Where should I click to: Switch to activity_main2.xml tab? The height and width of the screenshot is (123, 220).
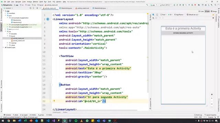pyautogui.click(x=83, y=8)
